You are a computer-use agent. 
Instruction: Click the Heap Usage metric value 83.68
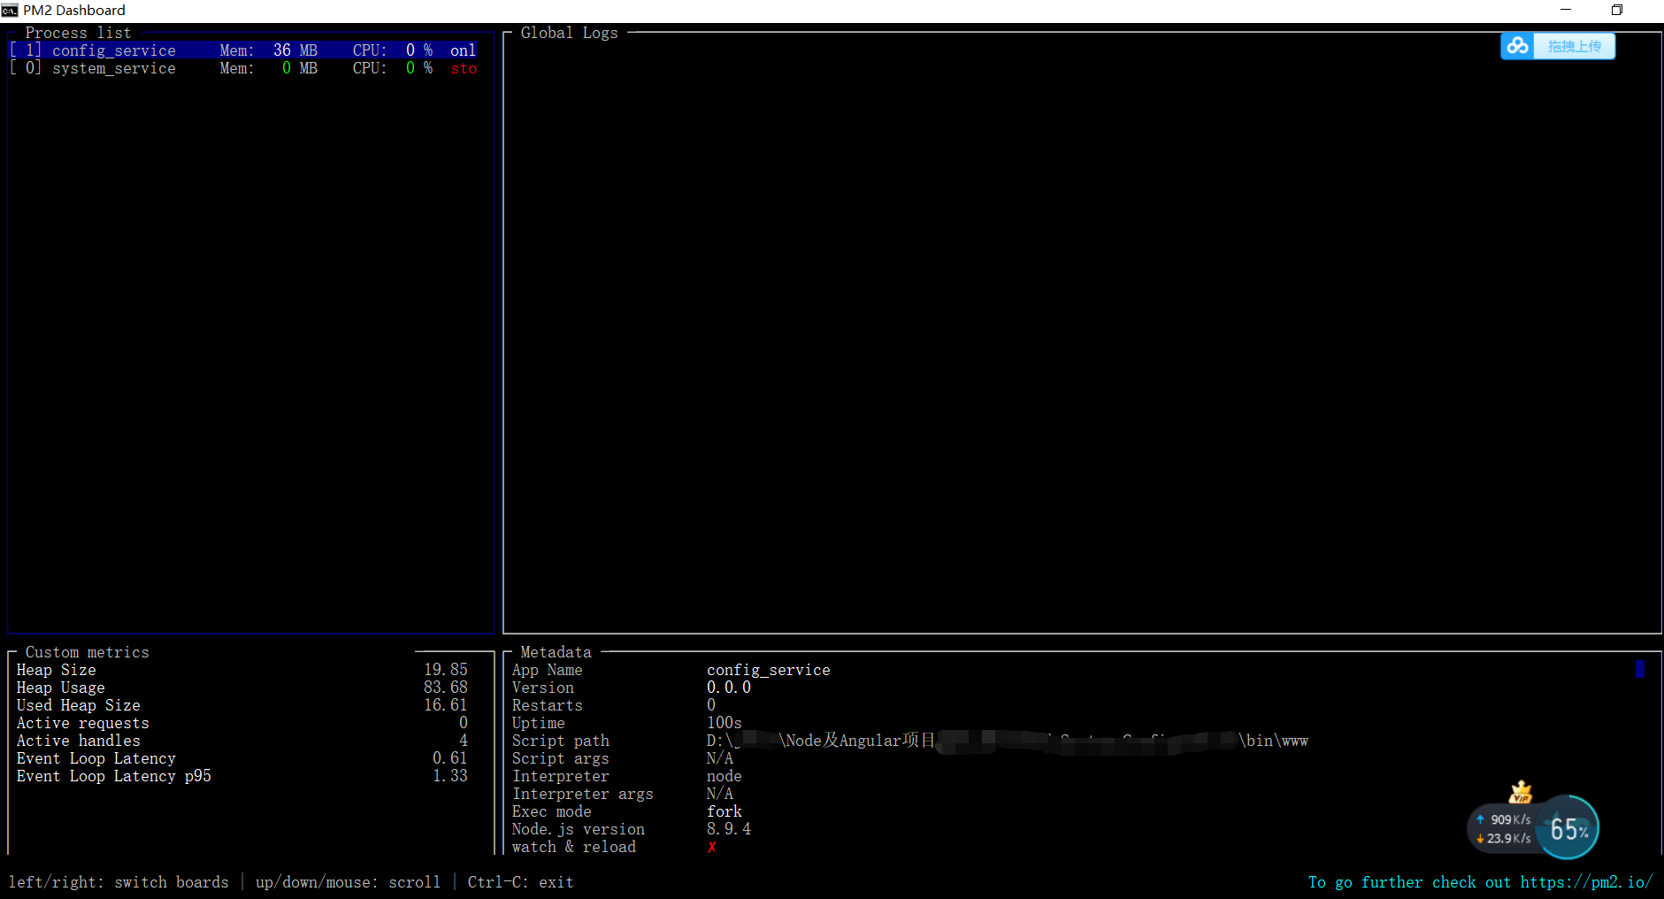445,688
